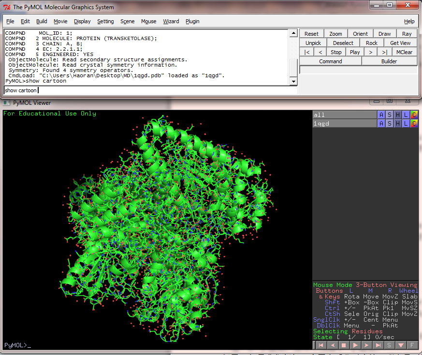
Task: Rewind to the first frame in viewer
Action: (x=320, y=345)
